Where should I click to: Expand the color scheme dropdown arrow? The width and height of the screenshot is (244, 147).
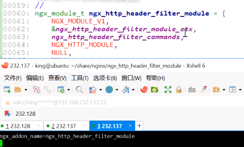[x=100, y=90]
